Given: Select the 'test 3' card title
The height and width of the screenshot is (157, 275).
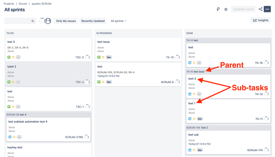Looking at the screenshot, I should click(x=11, y=42).
